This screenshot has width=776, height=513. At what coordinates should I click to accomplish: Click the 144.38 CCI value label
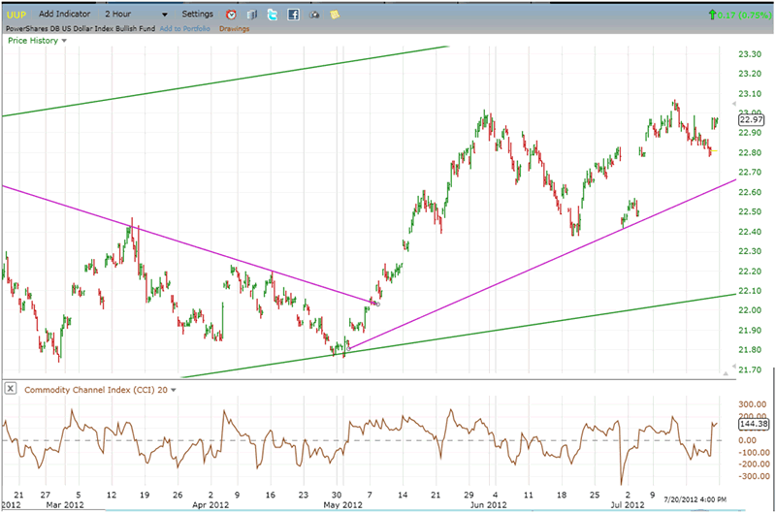pyautogui.click(x=753, y=424)
